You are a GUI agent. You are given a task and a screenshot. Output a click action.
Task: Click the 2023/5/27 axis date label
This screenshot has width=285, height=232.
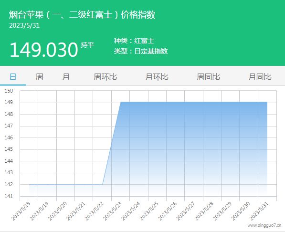pos(186,211)
